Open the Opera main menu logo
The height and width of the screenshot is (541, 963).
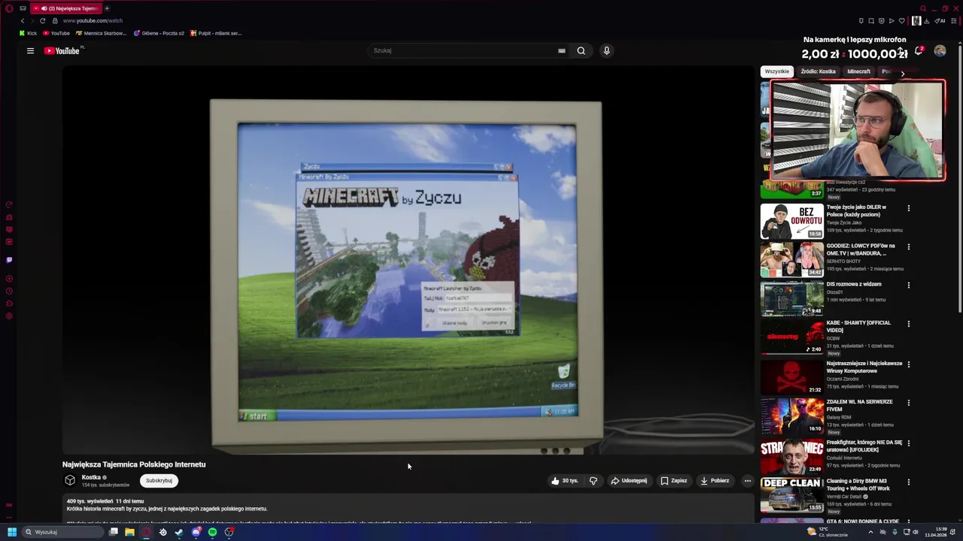(x=9, y=8)
